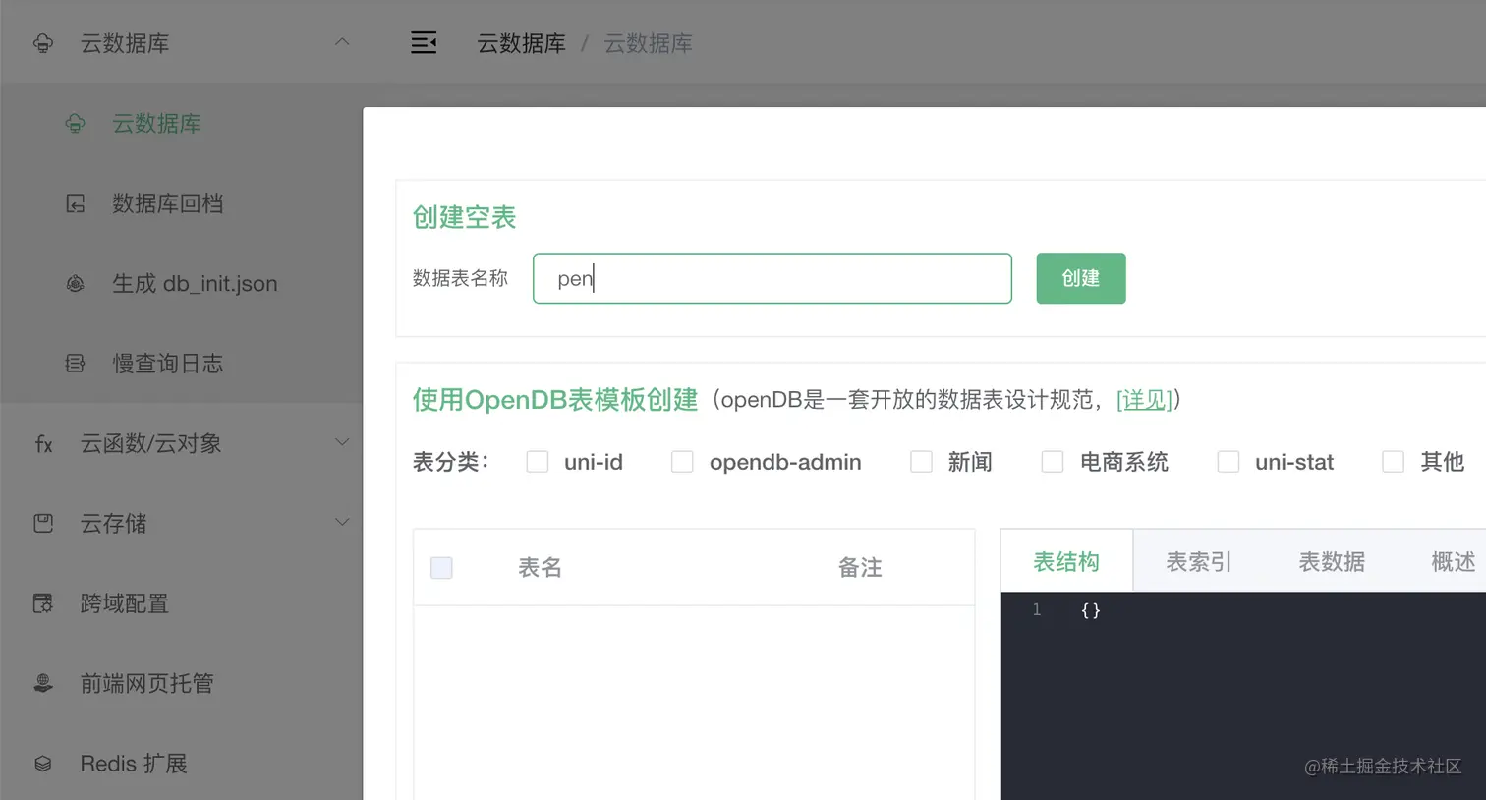Toggle the sidebar collapse hamburger icon
Image resolution: width=1486 pixels, height=800 pixels.
(x=424, y=43)
